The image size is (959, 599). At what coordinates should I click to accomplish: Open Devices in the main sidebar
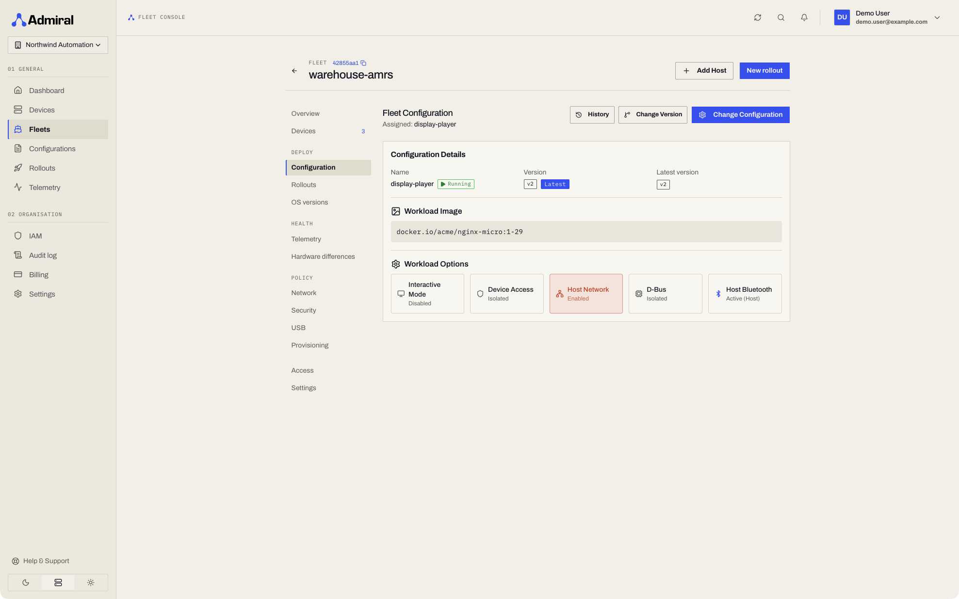click(58, 110)
